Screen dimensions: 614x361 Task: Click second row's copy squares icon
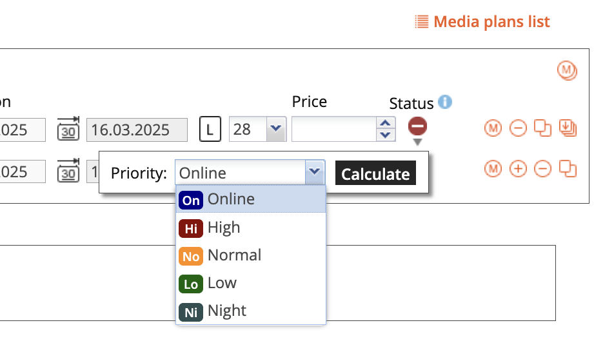coord(568,170)
